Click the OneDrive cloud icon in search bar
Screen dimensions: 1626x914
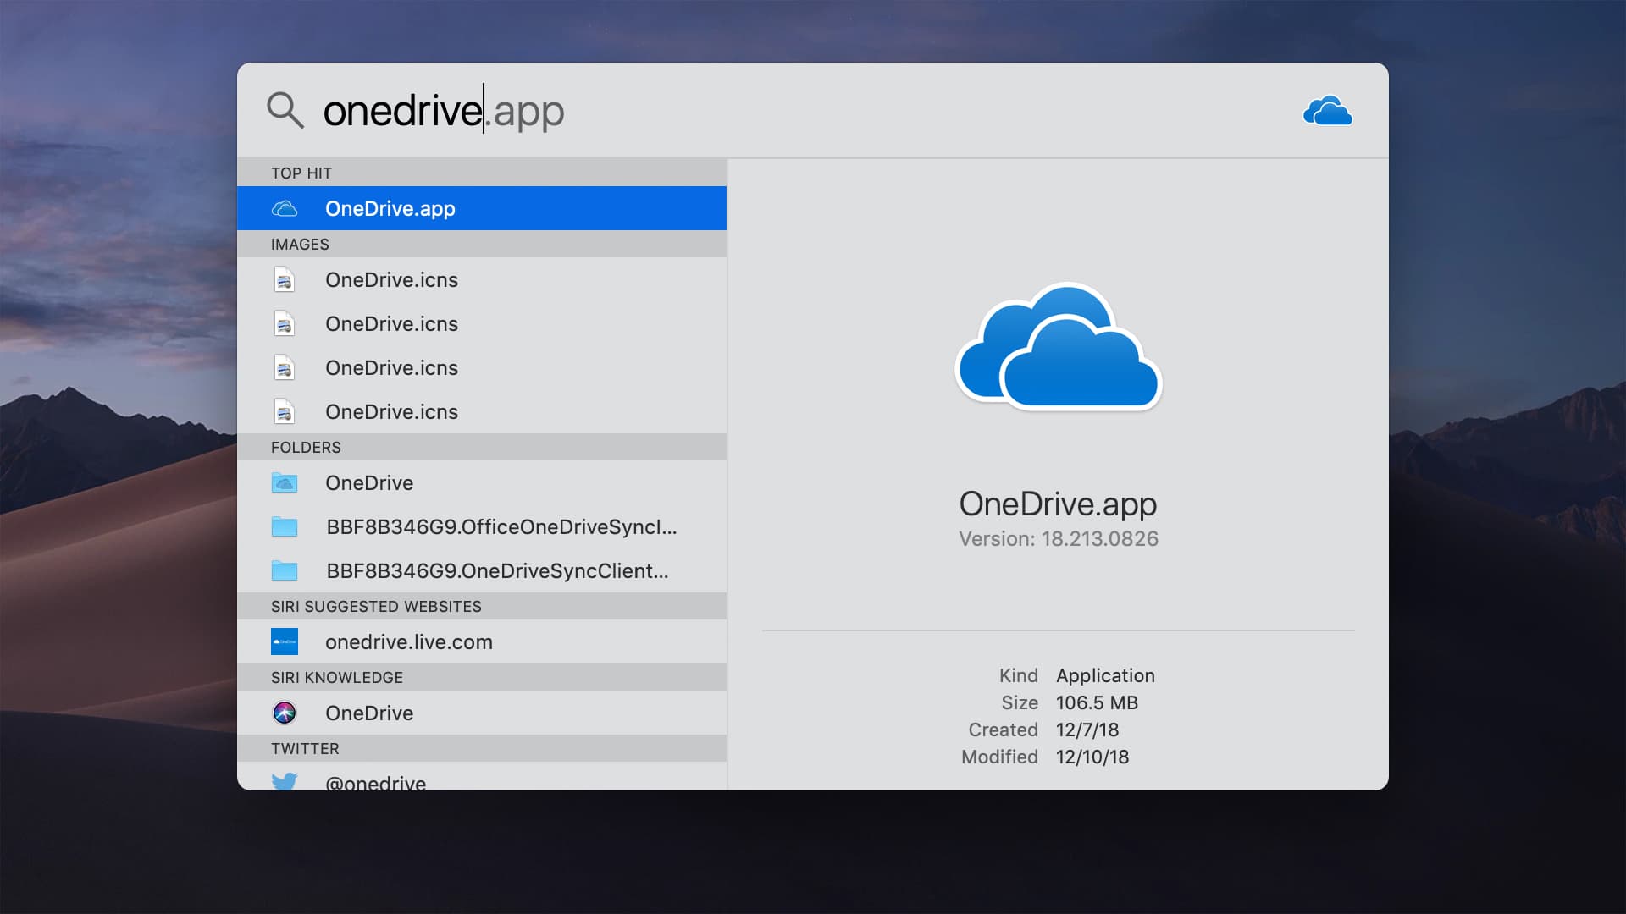pyautogui.click(x=1327, y=111)
